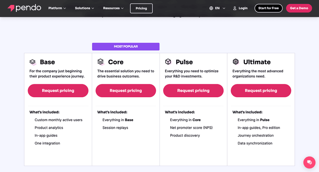The image size is (319, 172).
Task: Click the Login user icon
Action: (235, 8)
